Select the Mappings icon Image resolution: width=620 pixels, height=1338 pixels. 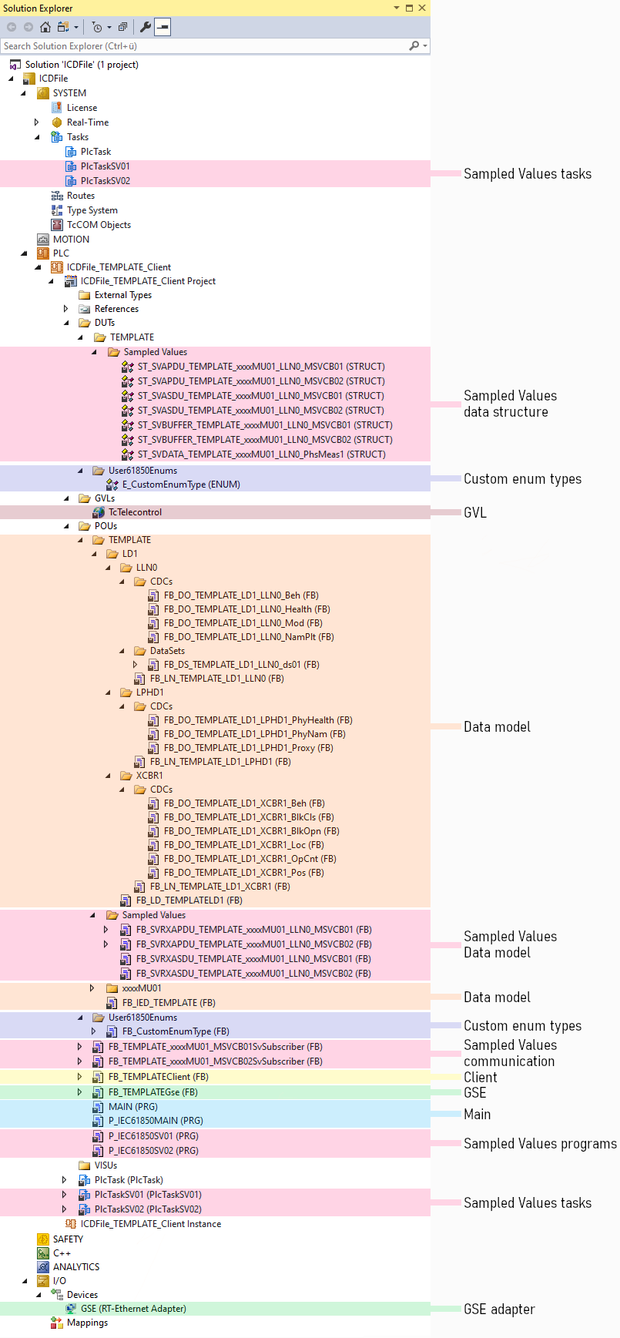pyautogui.click(x=57, y=1323)
